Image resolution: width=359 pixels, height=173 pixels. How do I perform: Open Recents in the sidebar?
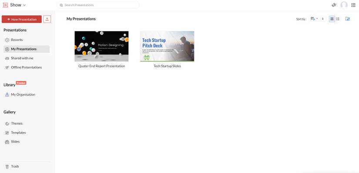pos(27,40)
